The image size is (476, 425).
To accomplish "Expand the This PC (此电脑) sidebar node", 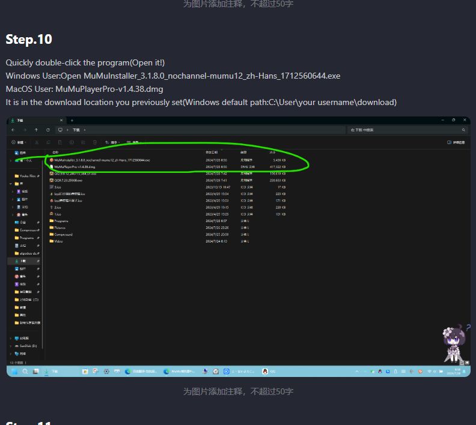I will point(11,339).
